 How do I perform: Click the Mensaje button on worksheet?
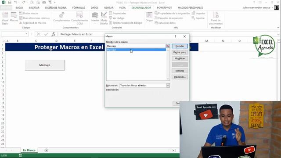[45, 65]
